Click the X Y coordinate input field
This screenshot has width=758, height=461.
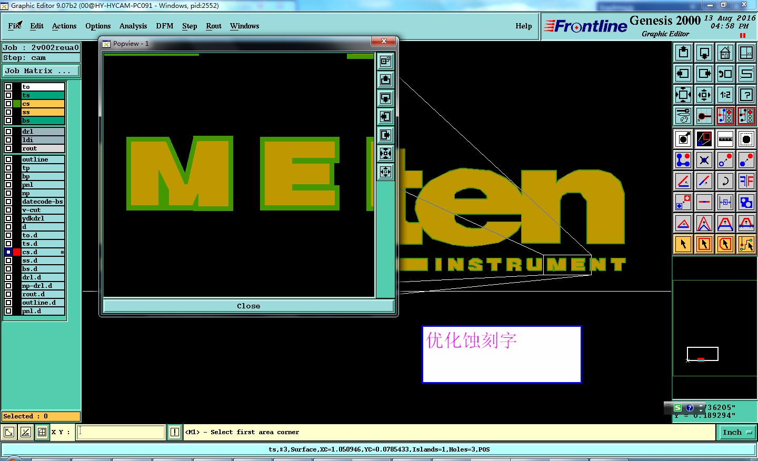[121, 433]
